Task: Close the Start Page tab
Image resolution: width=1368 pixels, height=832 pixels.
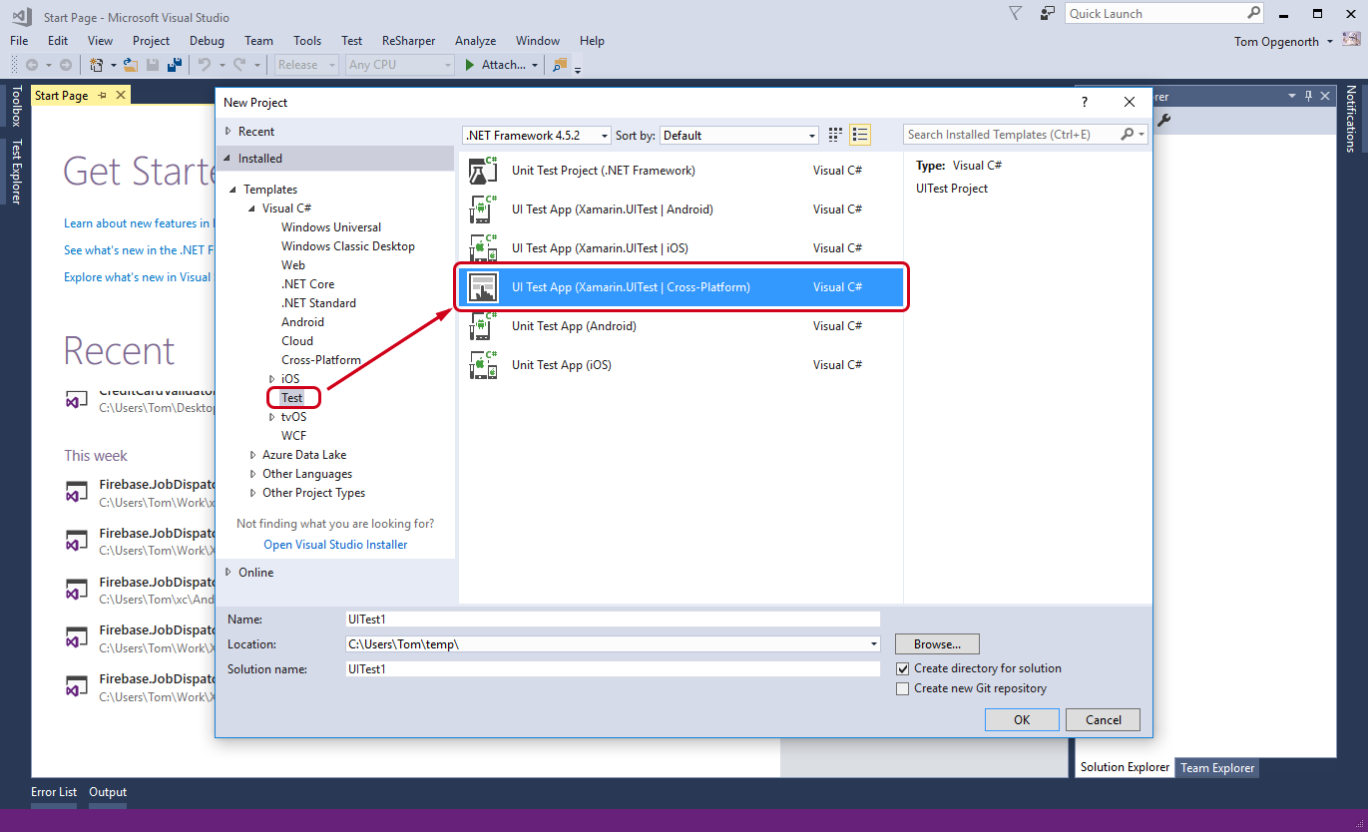Action: 121,96
